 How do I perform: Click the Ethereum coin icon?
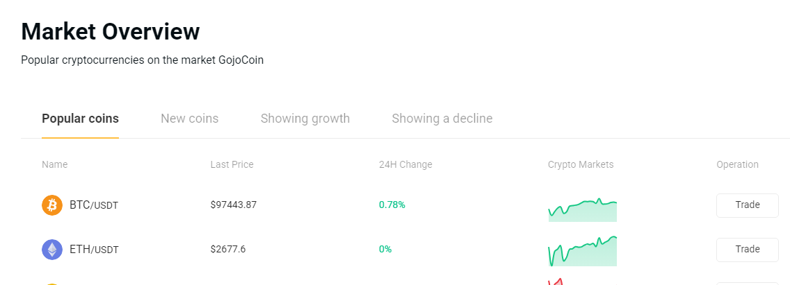(52, 250)
